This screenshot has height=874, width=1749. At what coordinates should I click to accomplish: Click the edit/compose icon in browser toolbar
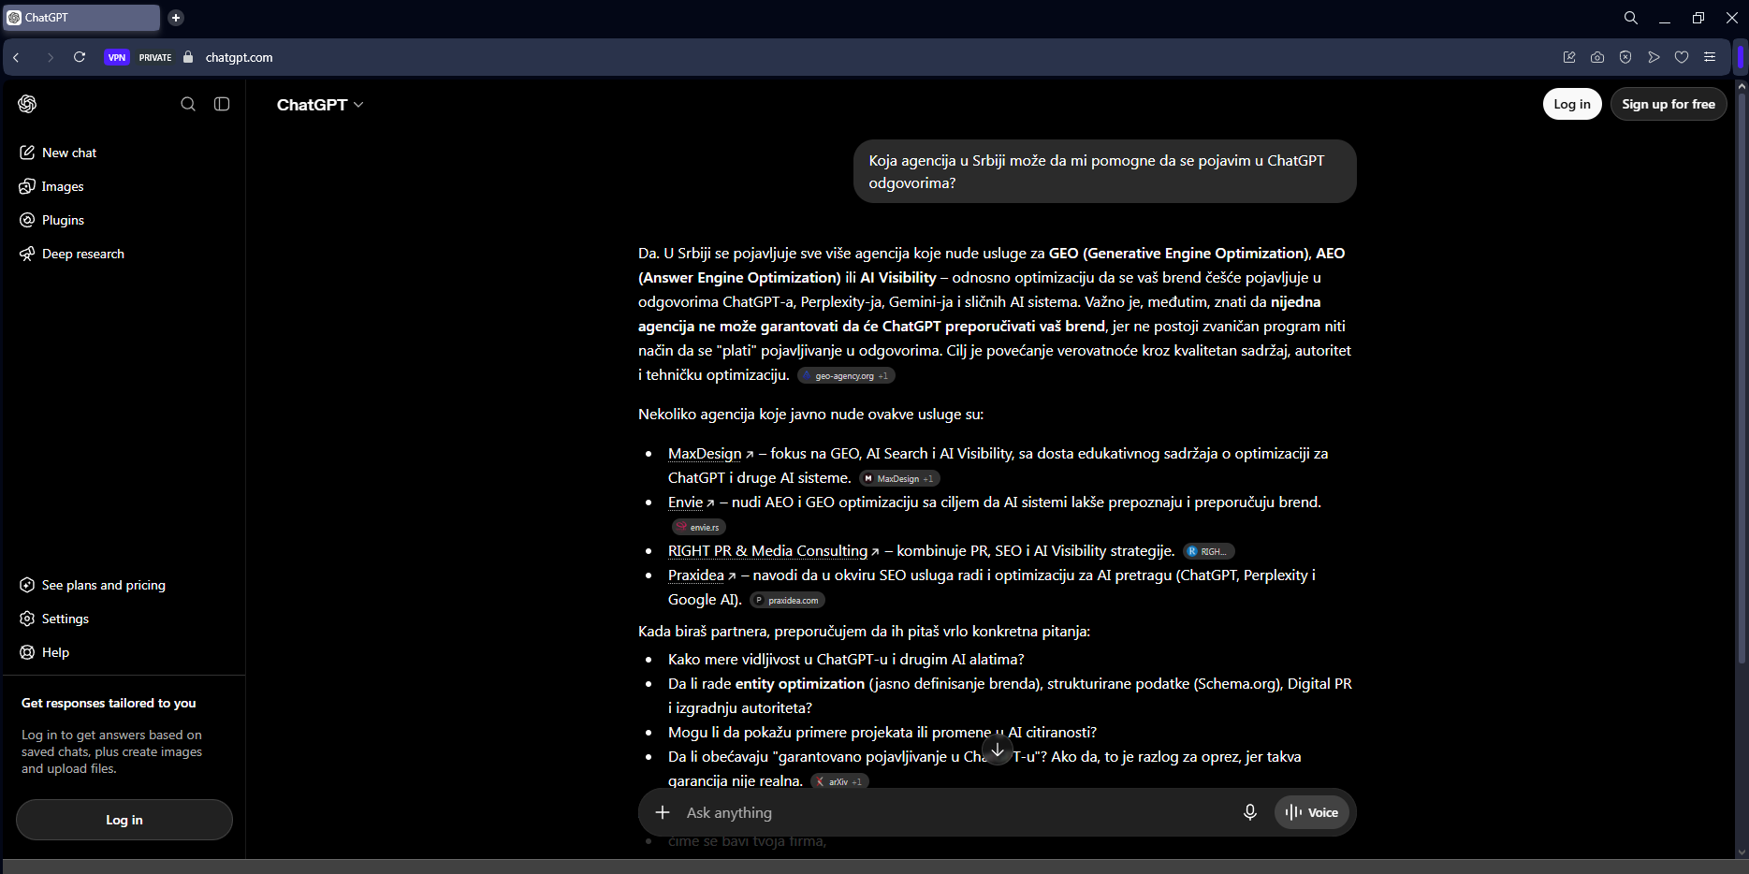1569,57
